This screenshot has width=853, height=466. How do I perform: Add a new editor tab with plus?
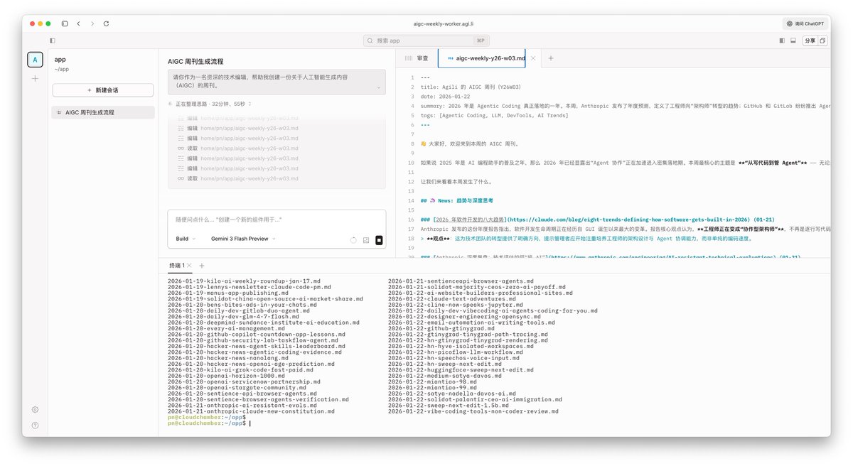tap(550, 58)
